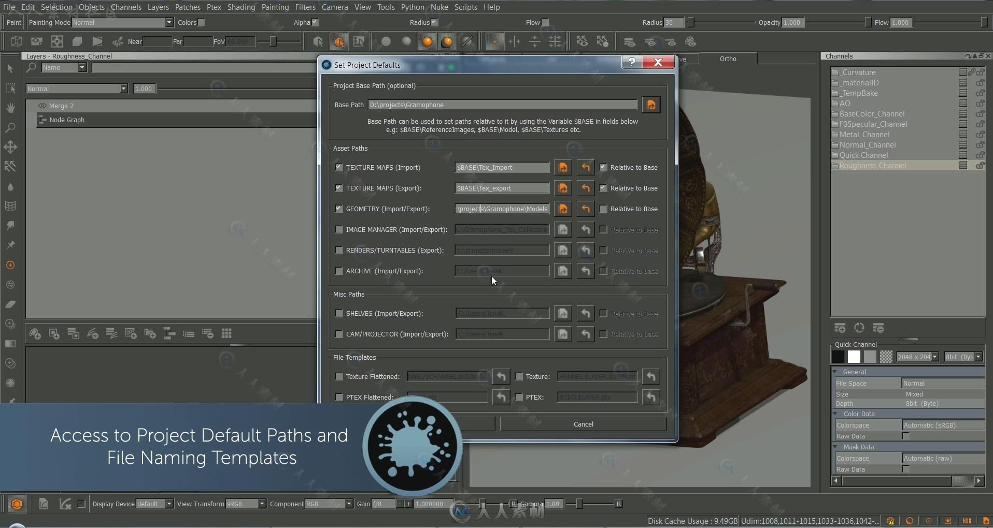Disable the TEXTURE MAPS (Export) checkbox
993x528 pixels.
click(x=339, y=188)
